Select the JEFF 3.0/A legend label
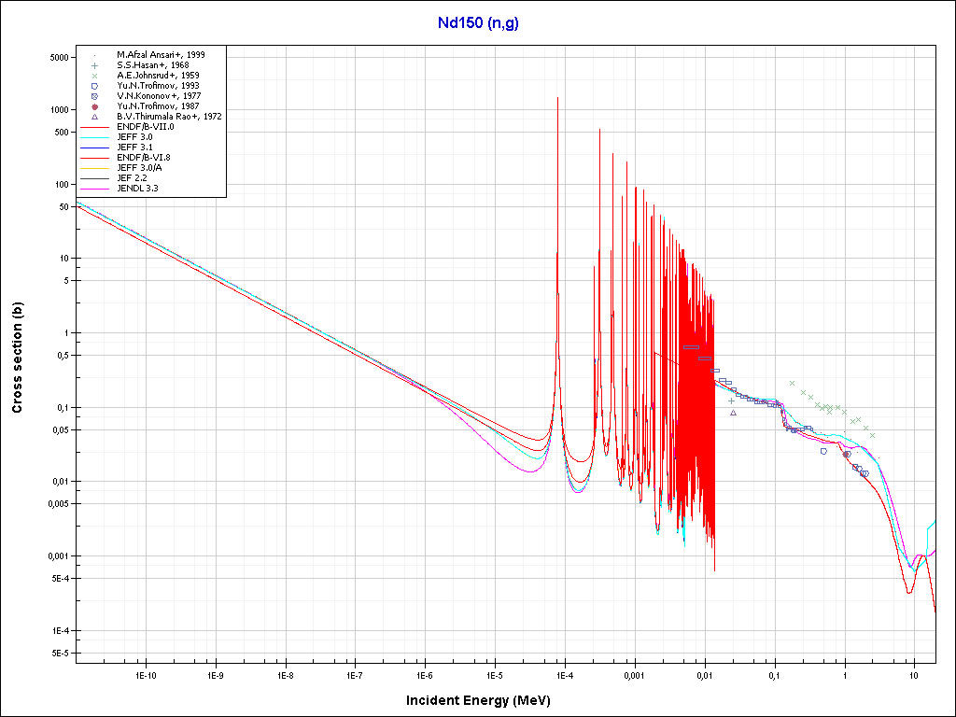The width and height of the screenshot is (956, 717). click(139, 168)
